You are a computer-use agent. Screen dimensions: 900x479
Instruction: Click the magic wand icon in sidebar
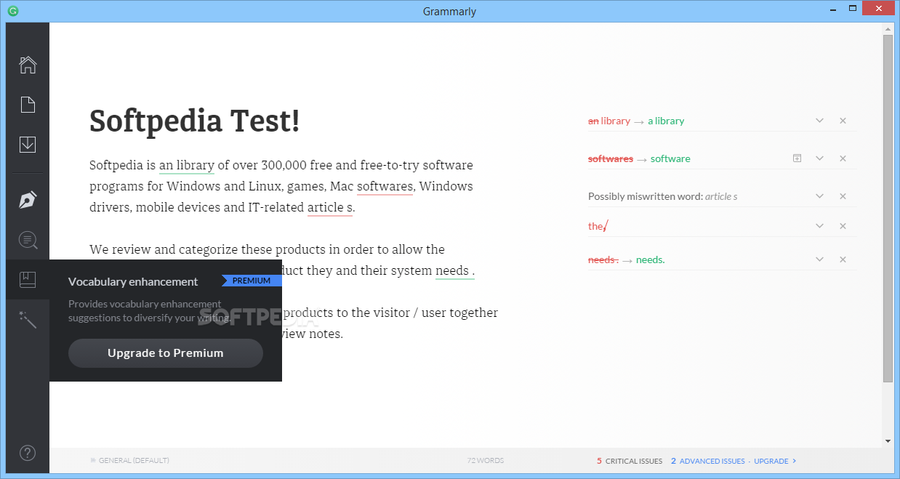(x=28, y=319)
